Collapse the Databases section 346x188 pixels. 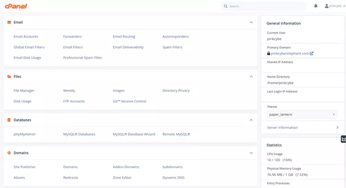coord(251,120)
